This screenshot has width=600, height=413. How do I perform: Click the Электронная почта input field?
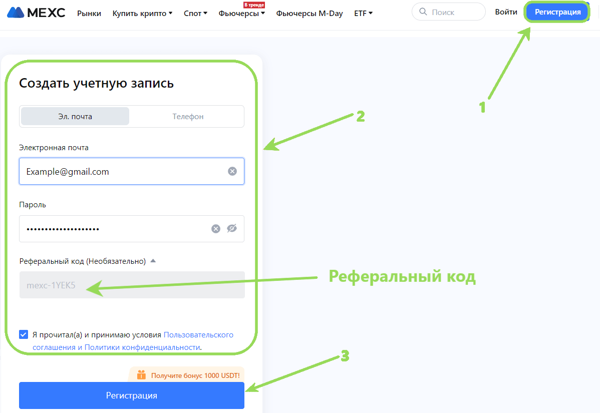(132, 171)
